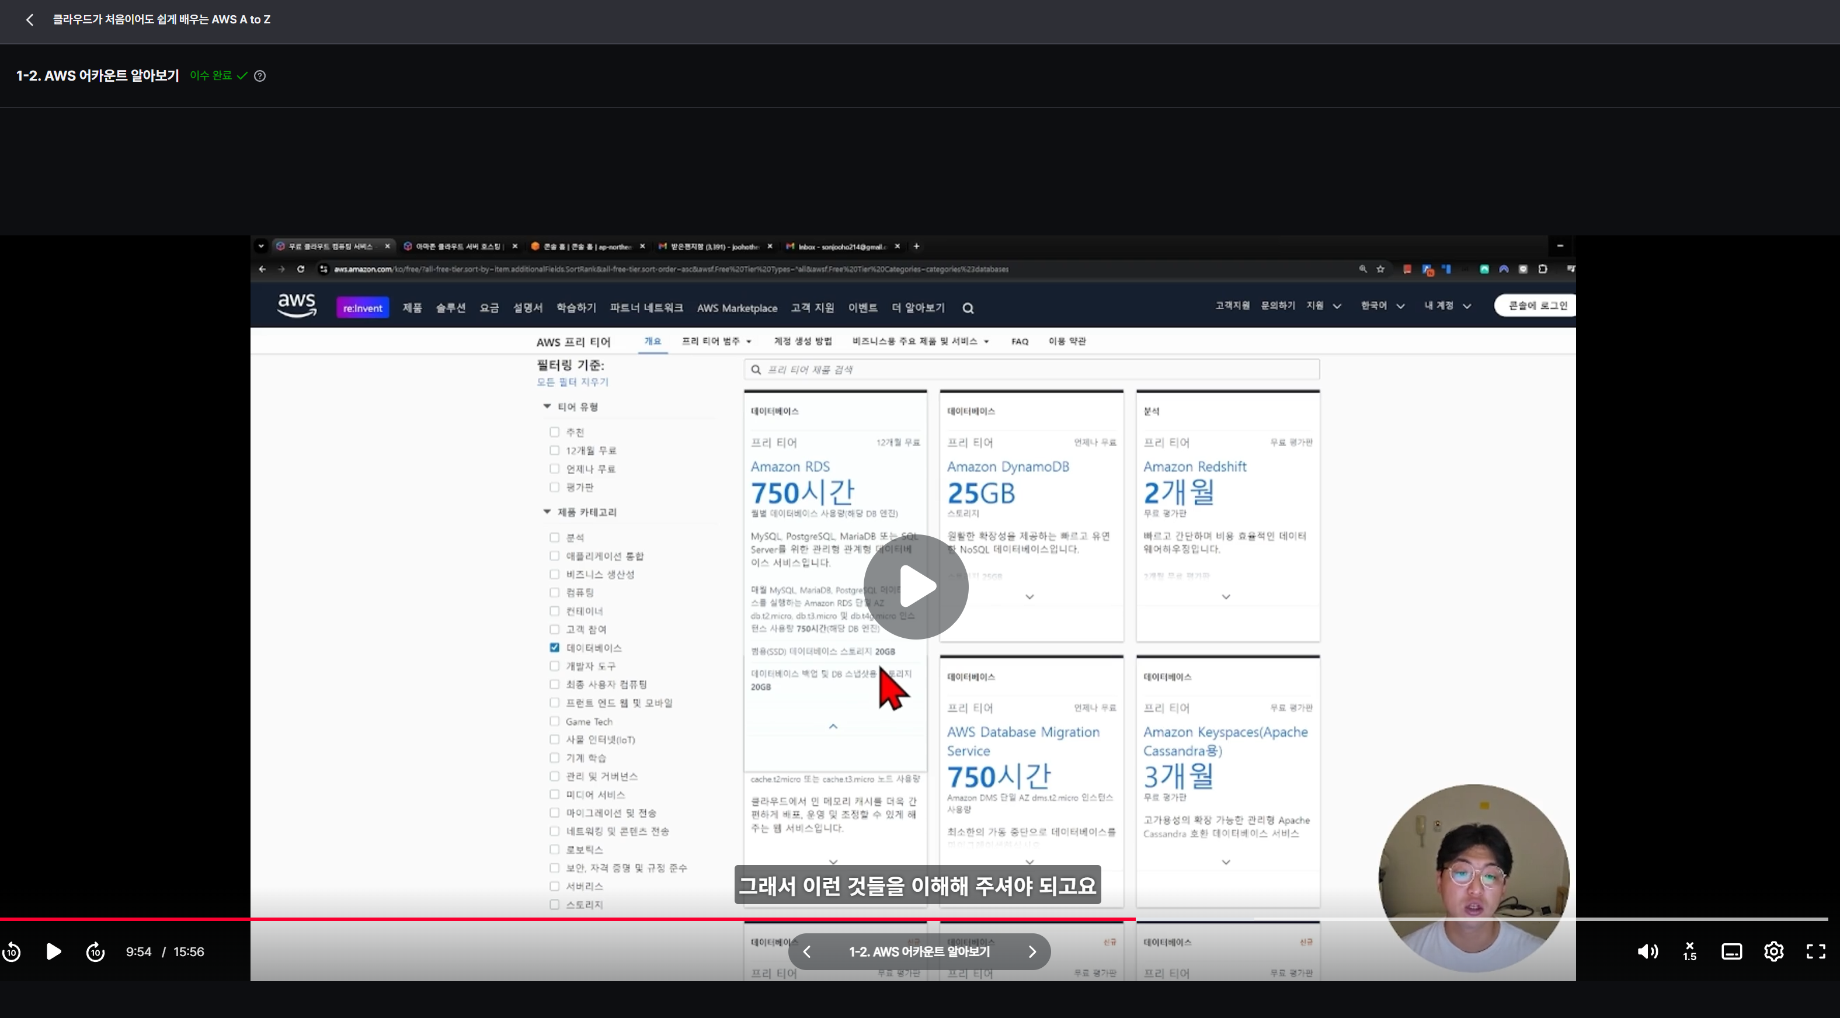Open the Amazon DynamoDB link
Screen dimensions: 1840x1018
1008,467
